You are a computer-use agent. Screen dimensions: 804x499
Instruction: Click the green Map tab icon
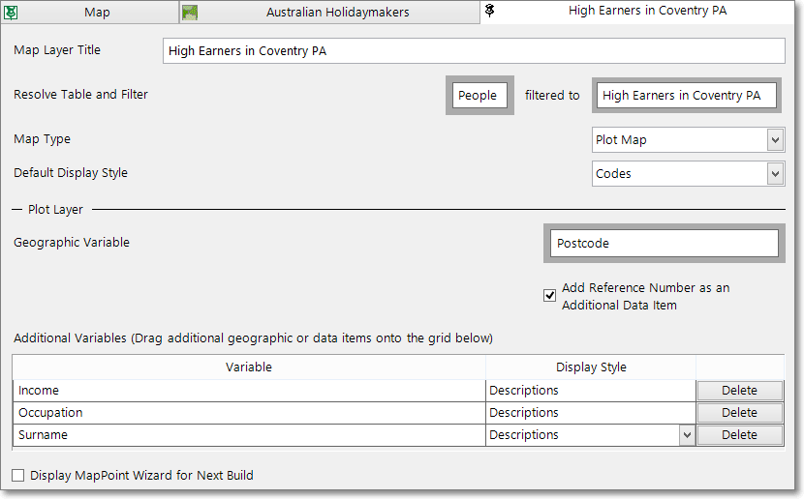(11, 13)
